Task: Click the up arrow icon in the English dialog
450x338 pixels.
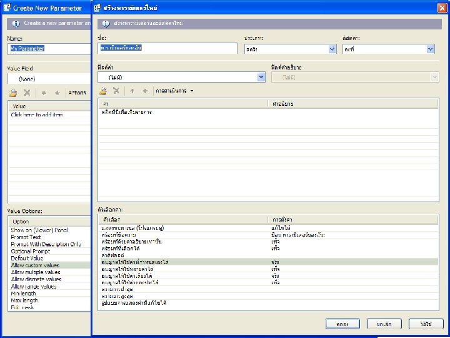Action: click(x=44, y=93)
